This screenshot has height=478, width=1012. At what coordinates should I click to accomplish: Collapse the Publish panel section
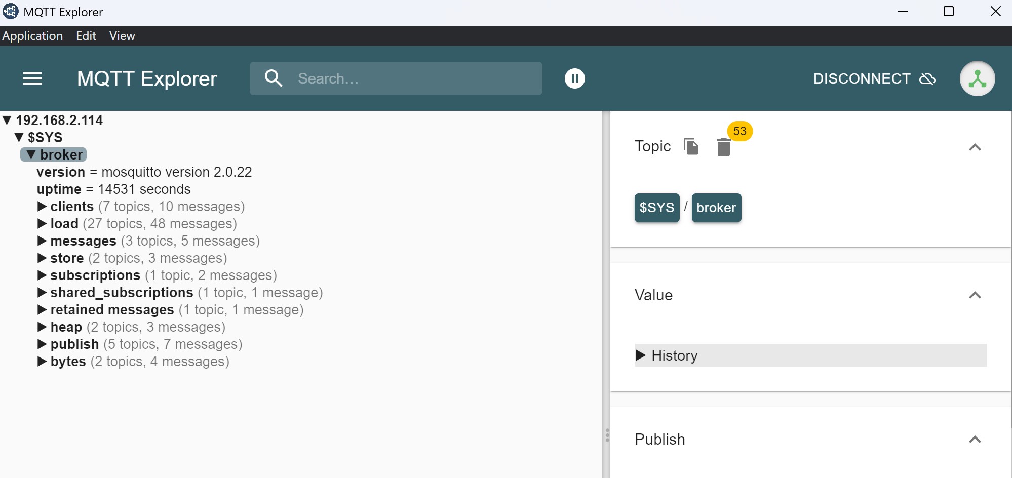(x=975, y=440)
